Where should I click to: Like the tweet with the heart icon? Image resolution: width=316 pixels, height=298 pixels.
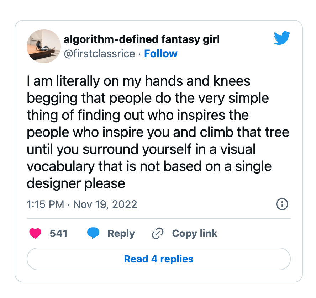pos(35,233)
